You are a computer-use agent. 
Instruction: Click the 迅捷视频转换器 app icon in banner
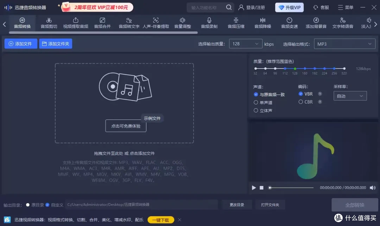(7, 220)
